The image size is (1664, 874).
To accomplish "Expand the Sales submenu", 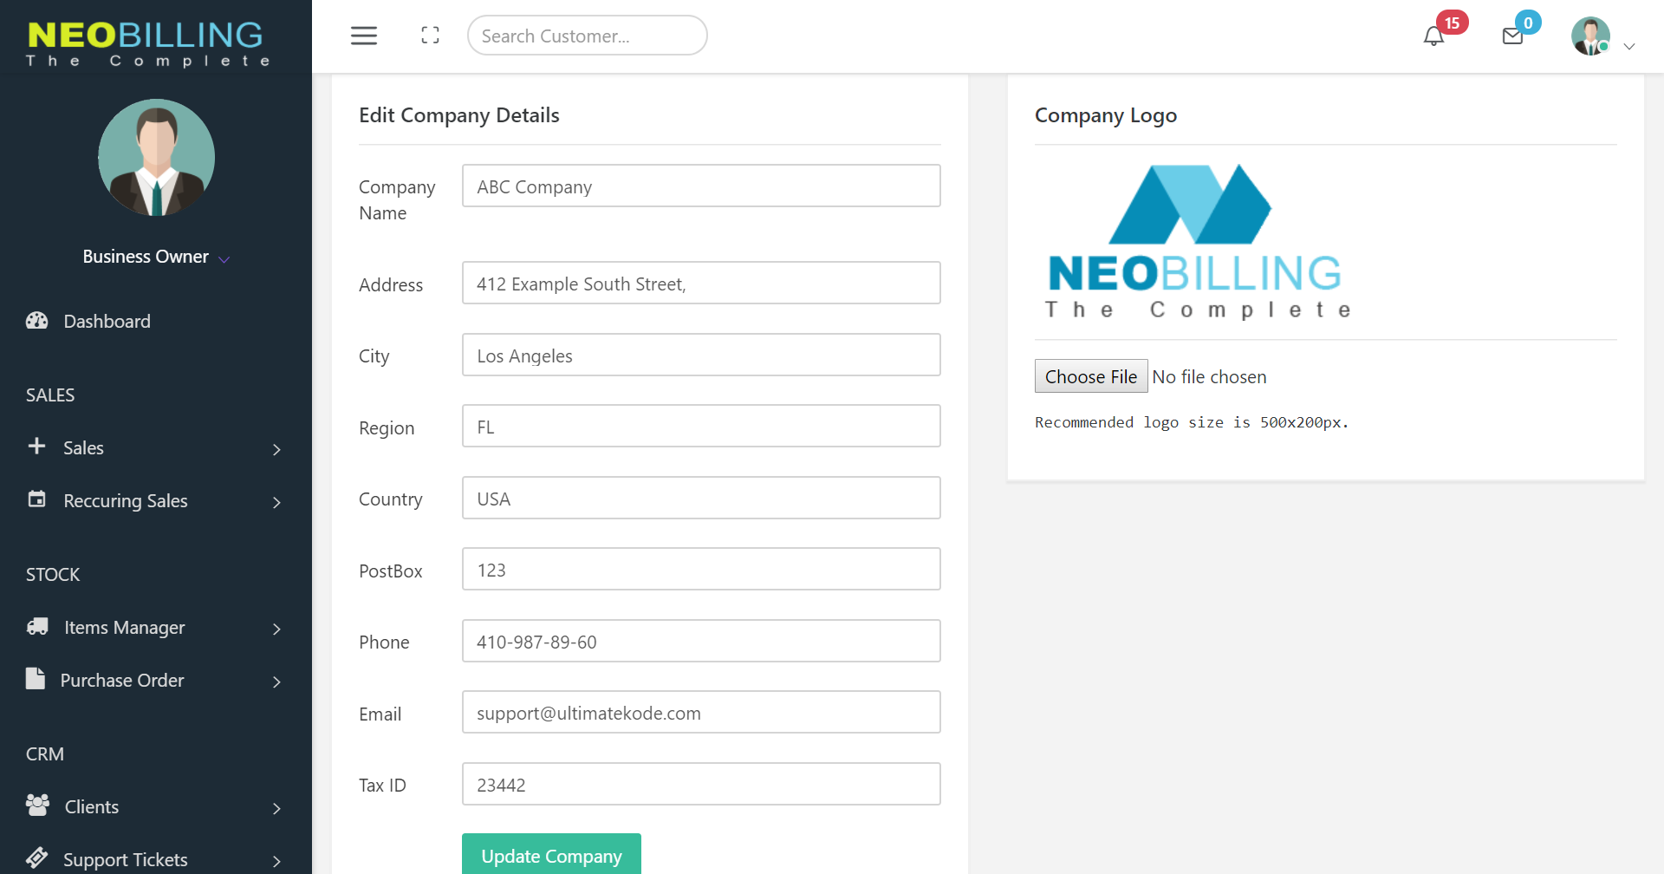I will pyautogui.click(x=276, y=449).
